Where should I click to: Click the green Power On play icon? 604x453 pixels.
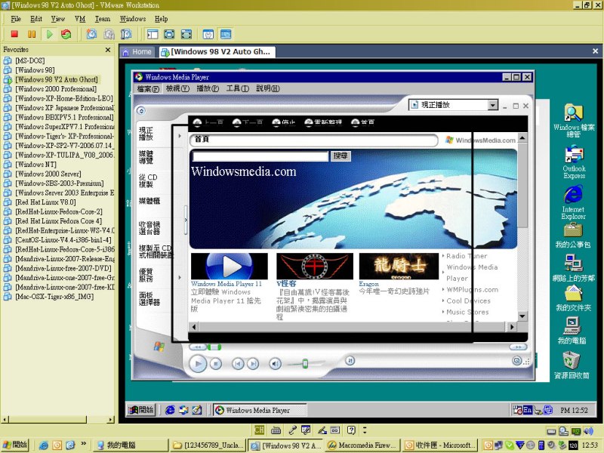[49, 34]
